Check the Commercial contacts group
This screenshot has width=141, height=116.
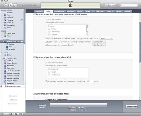point(49,32)
